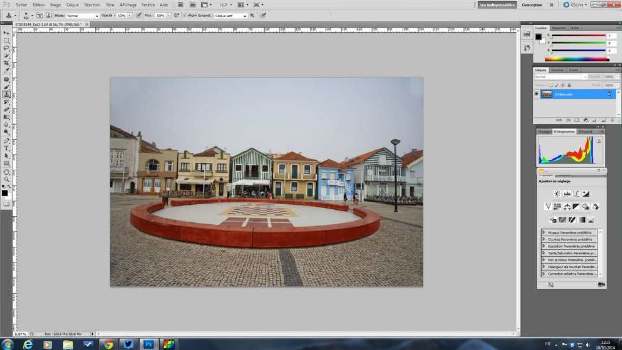Toggle the Aligné checkbox in options bar
Image resolution: width=622 pixels, height=350 pixels.
click(185, 16)
